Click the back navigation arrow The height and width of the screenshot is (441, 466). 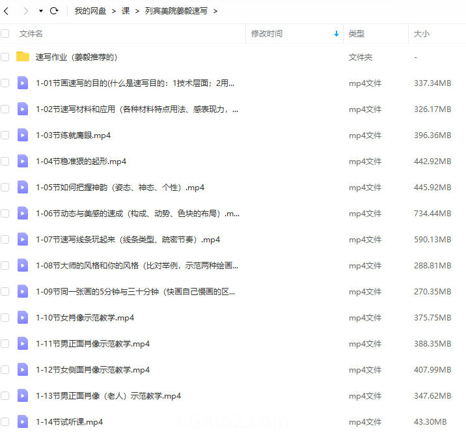pyautogui.click(x=7, y=11)
